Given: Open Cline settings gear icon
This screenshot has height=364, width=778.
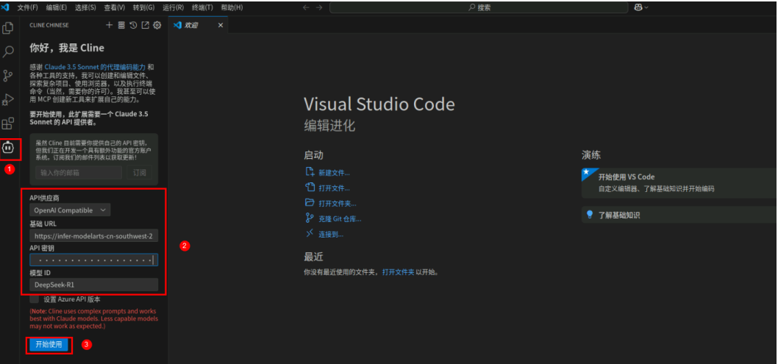Looking at the screenshot, I should (157, 25).
